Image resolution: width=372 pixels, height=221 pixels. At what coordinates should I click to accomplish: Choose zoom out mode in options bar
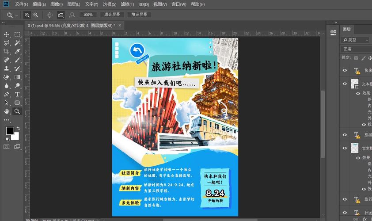[36, 15]
